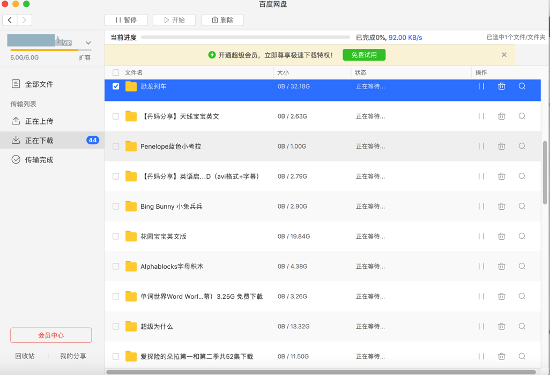Click the 44 download count badge
550x375 pixels.
coord(93,140)
